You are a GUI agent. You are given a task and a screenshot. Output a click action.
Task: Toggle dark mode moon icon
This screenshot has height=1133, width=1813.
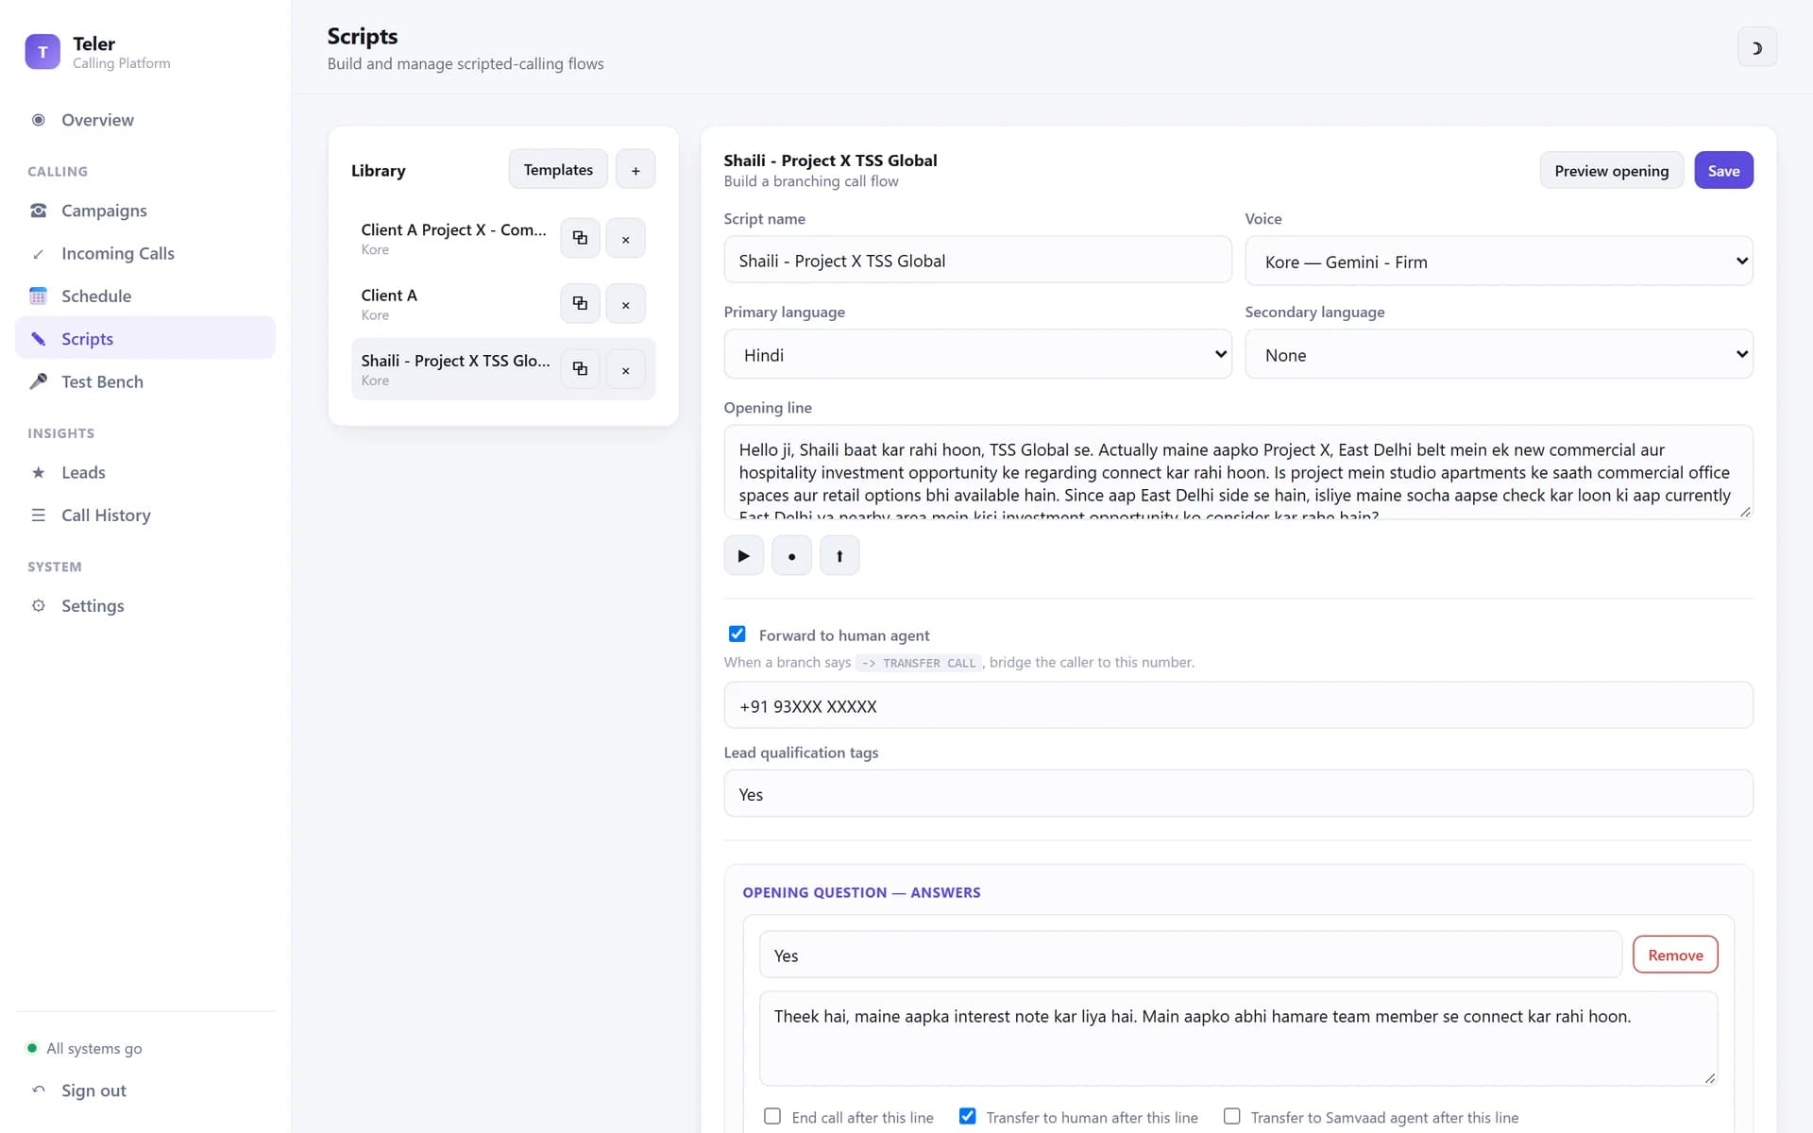click(x=1756, y=48)
